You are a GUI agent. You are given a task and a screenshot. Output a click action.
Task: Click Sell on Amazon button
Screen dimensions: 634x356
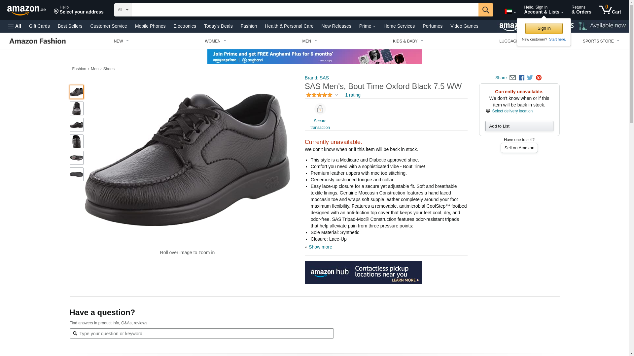[519, 148]
